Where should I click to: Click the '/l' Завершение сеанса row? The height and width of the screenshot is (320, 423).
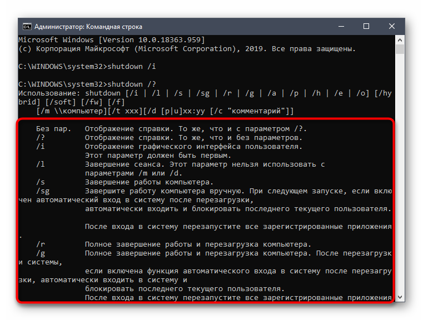click(x=181, y=164)
